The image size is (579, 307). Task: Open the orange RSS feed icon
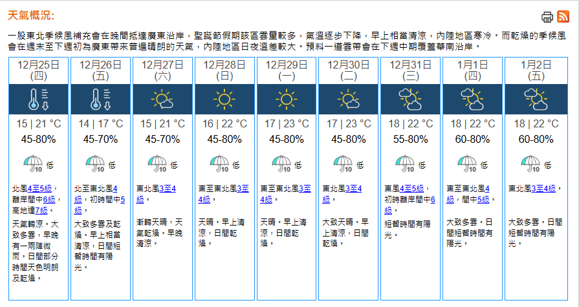562,17
